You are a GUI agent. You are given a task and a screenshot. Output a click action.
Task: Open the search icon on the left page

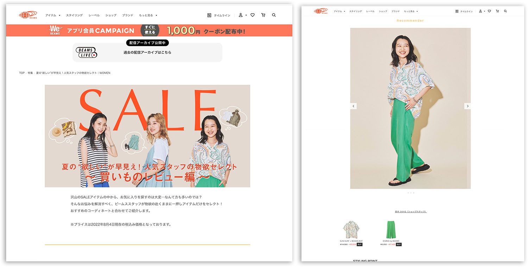tap(274, 15)
